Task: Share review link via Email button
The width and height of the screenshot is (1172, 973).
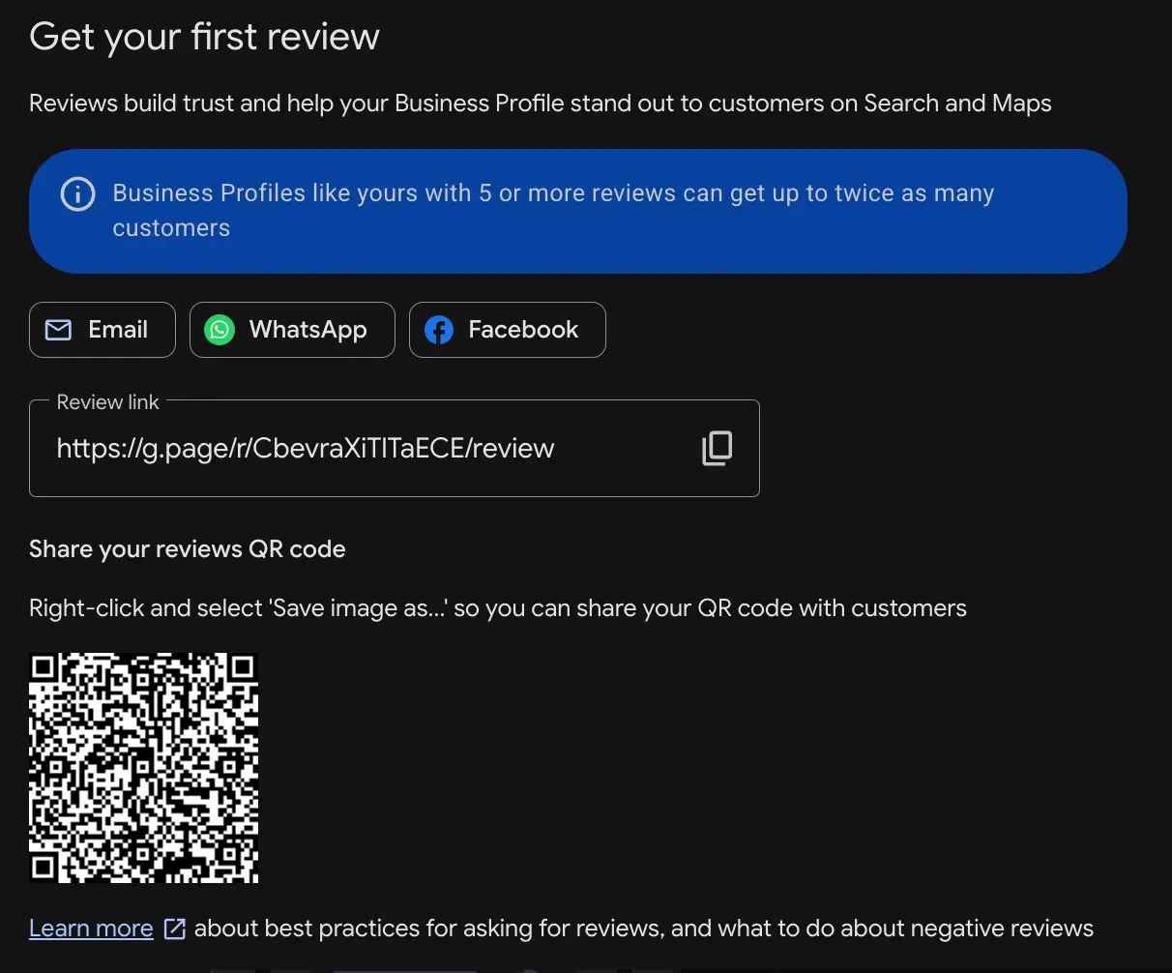Action: click(103, 330)
